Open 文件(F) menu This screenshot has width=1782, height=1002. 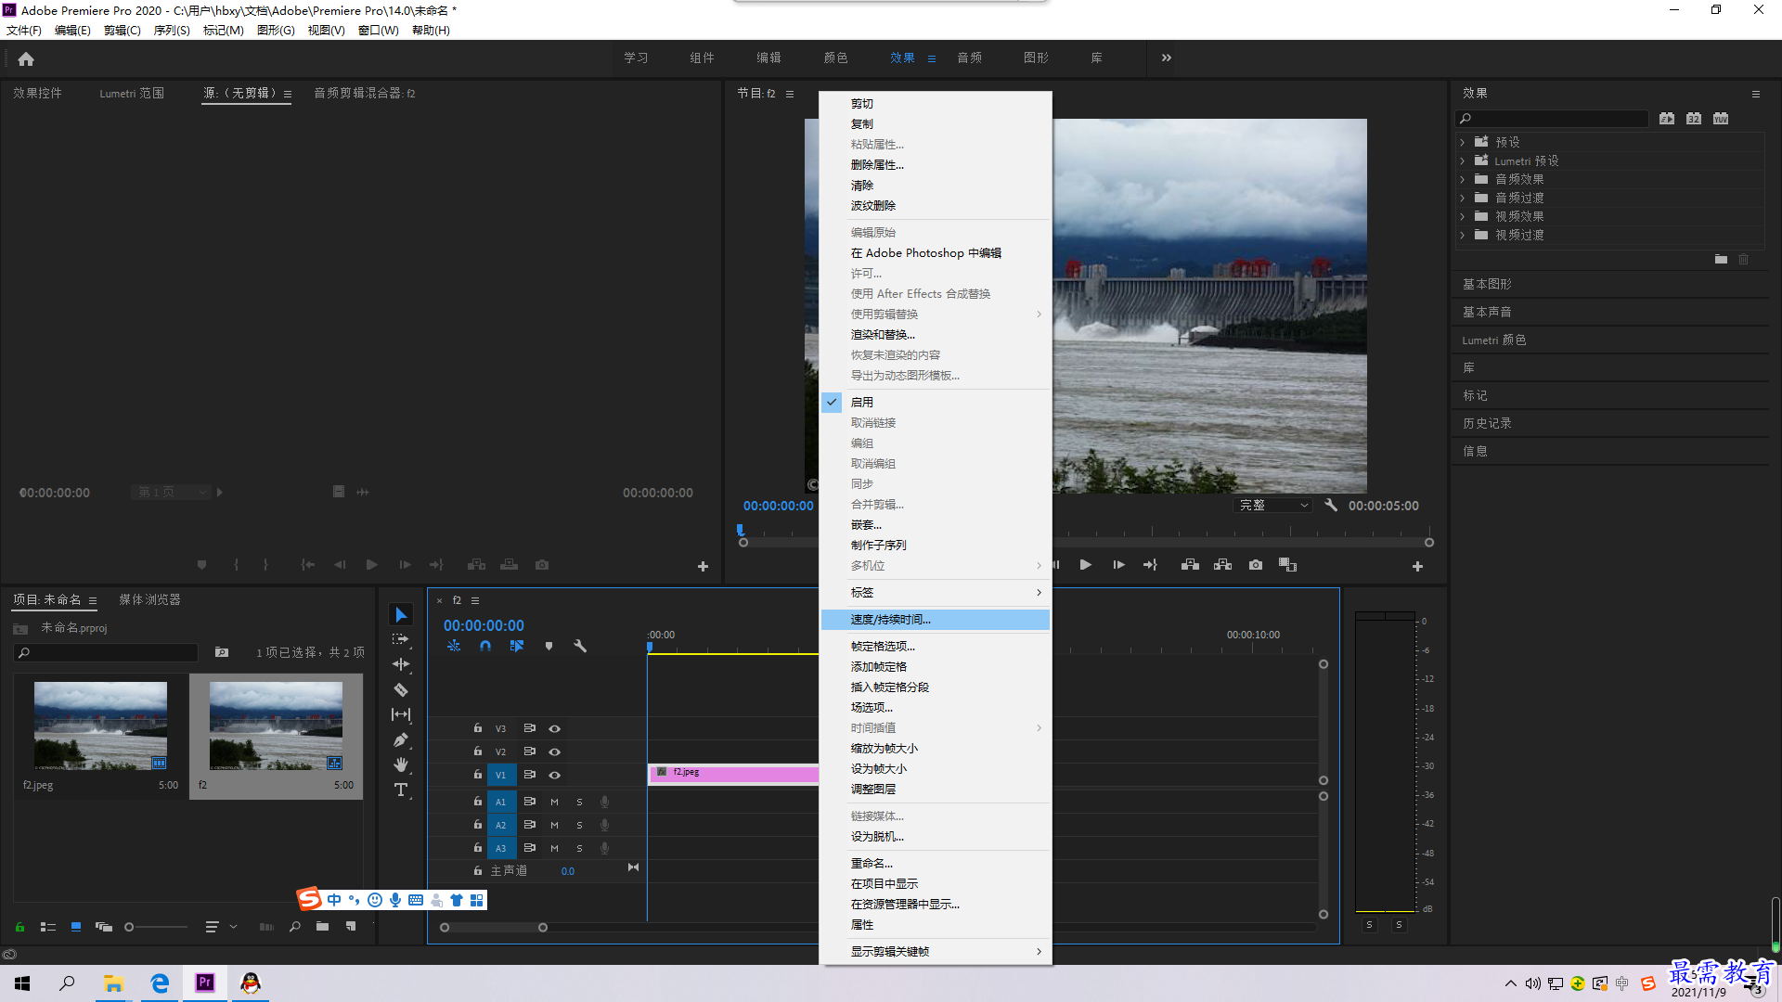[24, 30]
